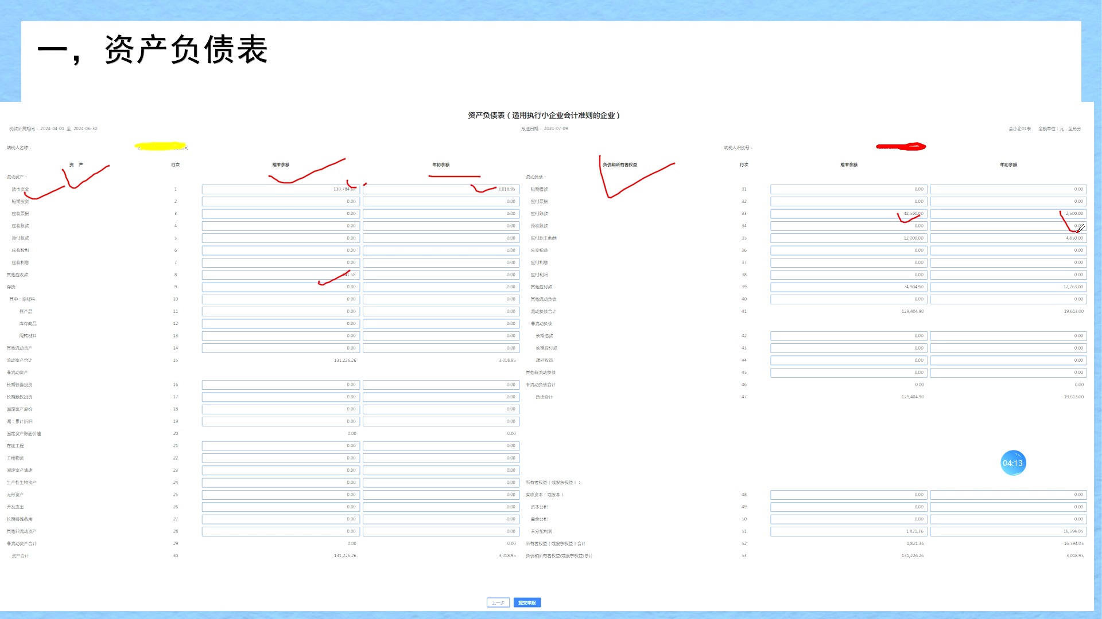Screen dimensions: 1102x619
Task: Click row 2 短期投资 期末余额 field
Action: coord(281,202)
